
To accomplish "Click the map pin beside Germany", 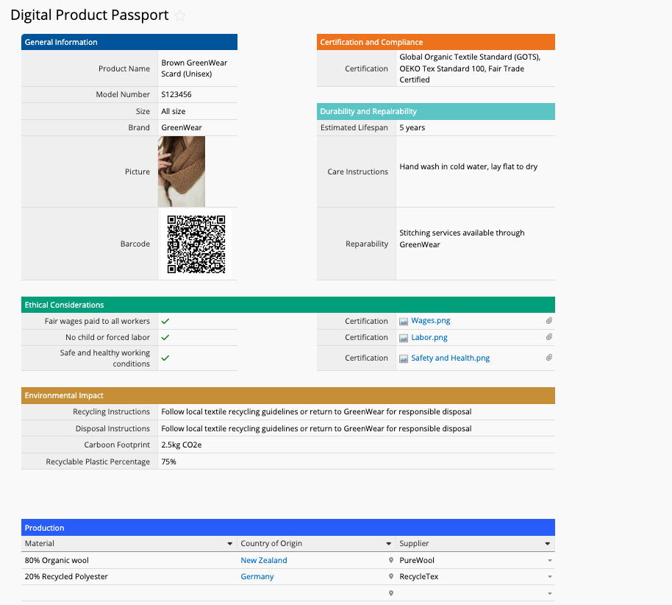I will click(390, 577).
